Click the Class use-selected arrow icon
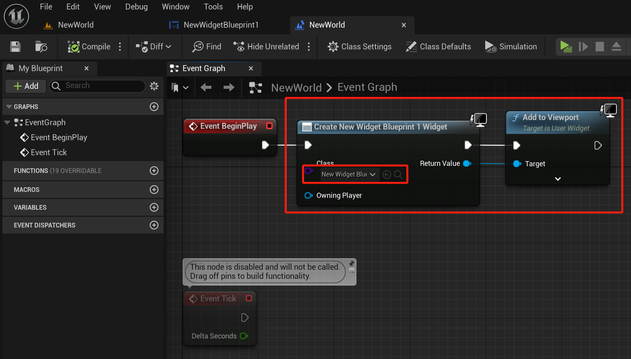The height and width of the screenshot is (359, 631). [x=387, y=175]
